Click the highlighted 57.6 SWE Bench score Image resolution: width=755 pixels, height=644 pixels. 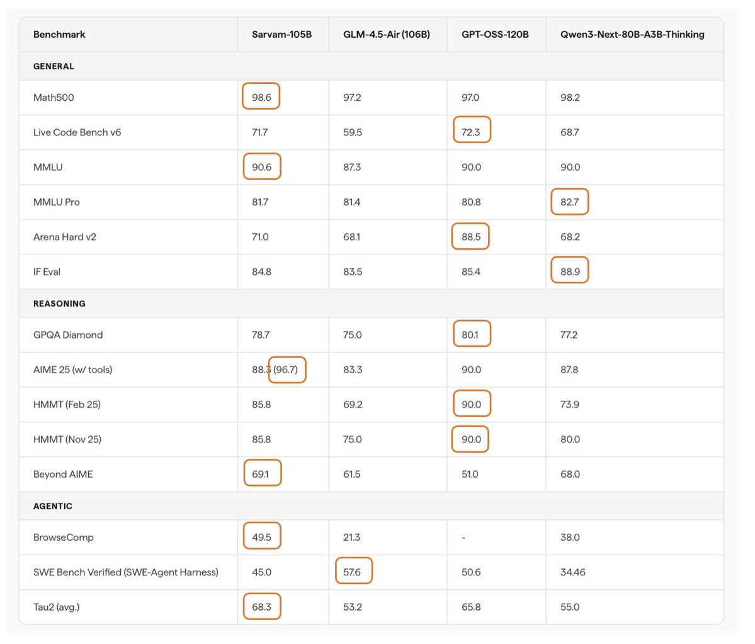point(353,572)
